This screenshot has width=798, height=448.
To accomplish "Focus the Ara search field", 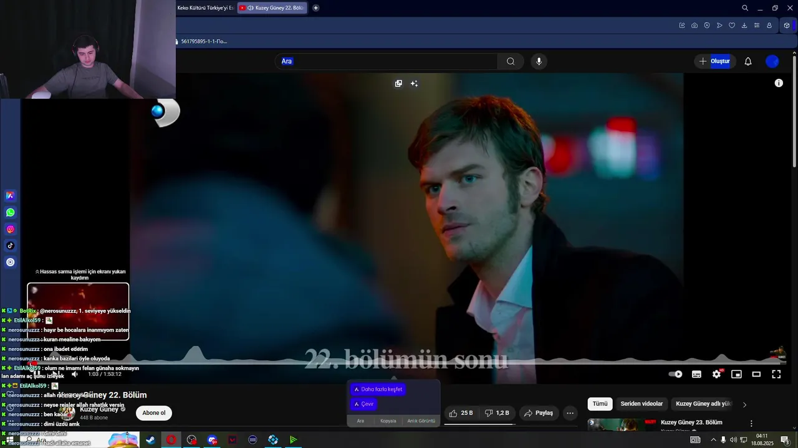I will (x=387, y=61).
